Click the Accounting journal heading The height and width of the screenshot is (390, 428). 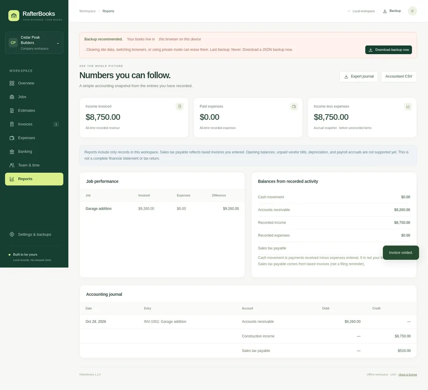(x=104, y=294)
